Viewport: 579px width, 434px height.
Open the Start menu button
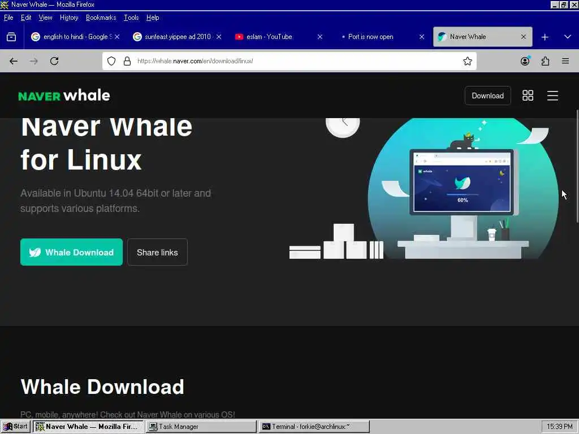[15, 427]
